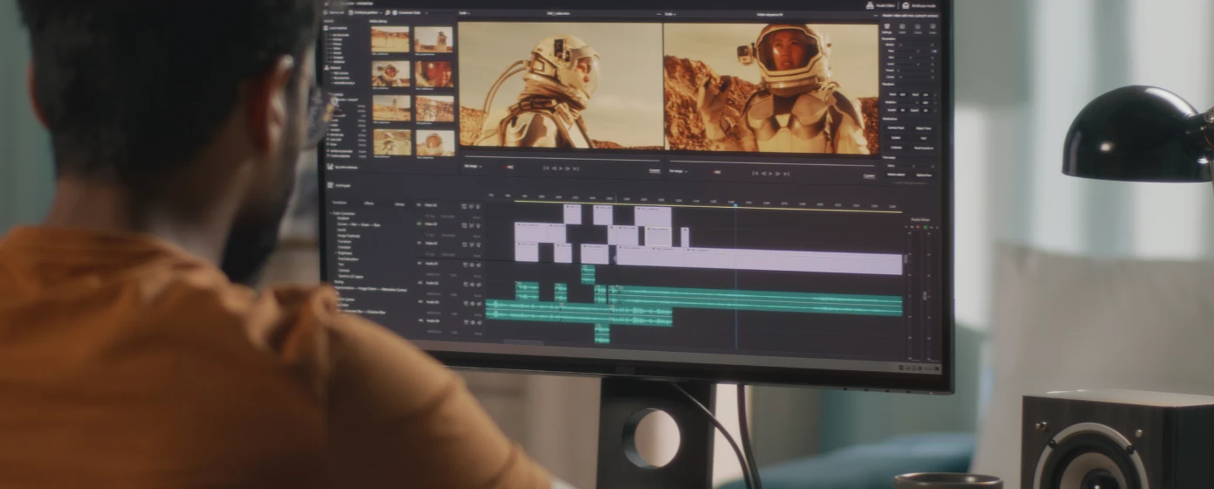Collapse the Color Correction tree group
Image resolution: width=1214 pixels, height=489 pixels.
pos(330,213)
